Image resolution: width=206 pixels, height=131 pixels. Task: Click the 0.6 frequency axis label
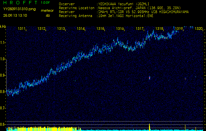(3, 124)
